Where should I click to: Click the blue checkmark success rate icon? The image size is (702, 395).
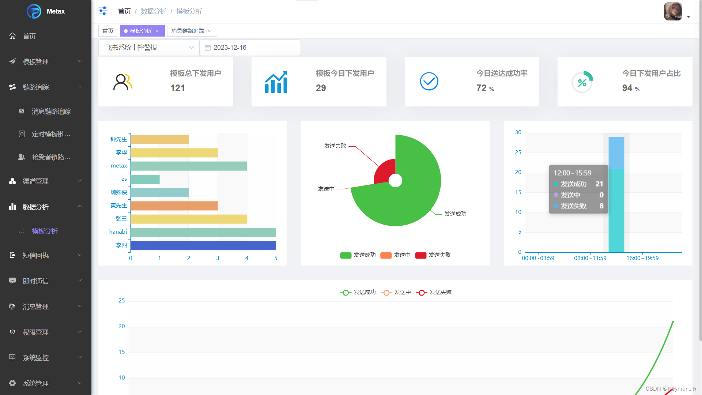click(429, 81)
